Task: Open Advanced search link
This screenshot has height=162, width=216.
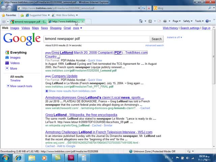Action: pos(155,45)
